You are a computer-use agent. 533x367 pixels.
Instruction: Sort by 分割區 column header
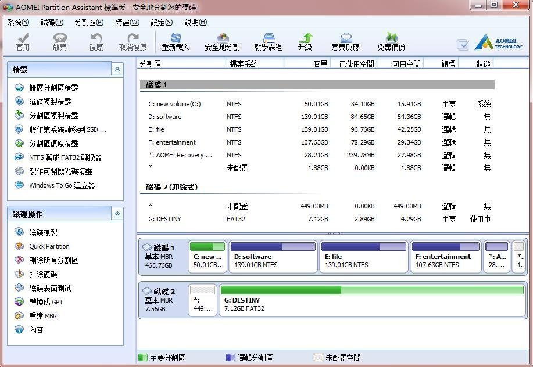click(x=182, y=63)
